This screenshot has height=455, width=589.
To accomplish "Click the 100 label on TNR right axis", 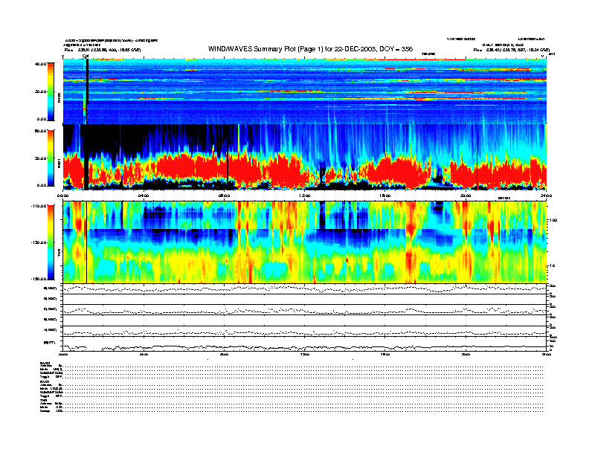I will [553, 220].
